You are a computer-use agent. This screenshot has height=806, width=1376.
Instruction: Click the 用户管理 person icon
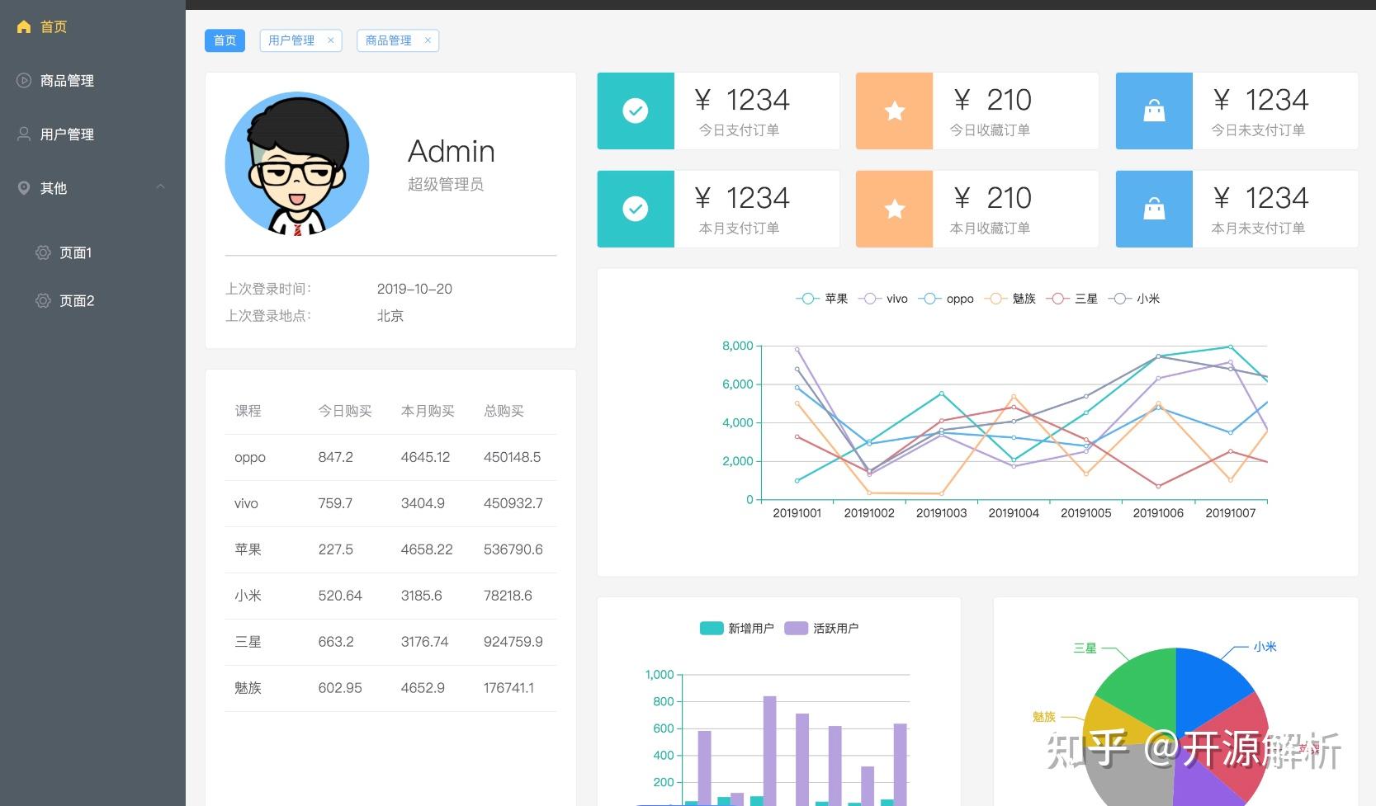click(24, 134)
